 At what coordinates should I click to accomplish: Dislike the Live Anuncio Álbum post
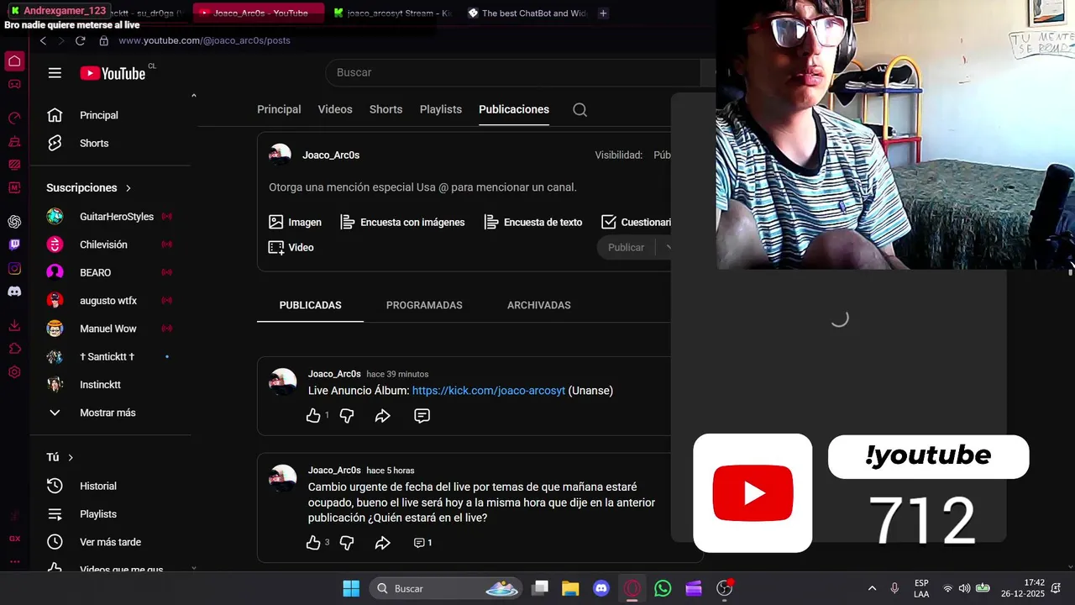click(x=347, y=416)
